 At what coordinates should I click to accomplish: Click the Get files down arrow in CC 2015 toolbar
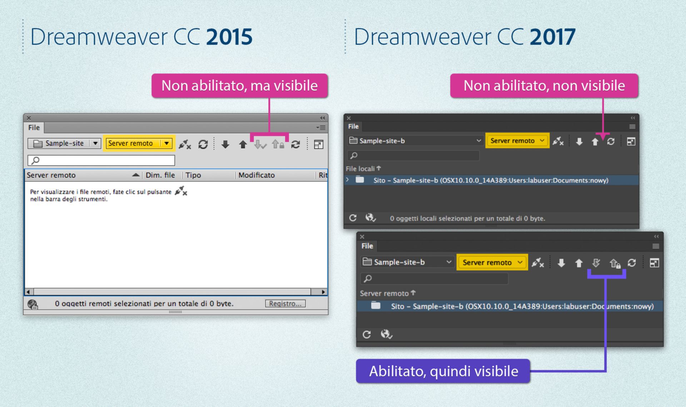coord(225,144)
